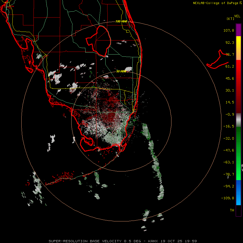243x243 pixels.
Task: Click the purple segment of the color bar
Action: pyautogui.click(x=238, y=30)
